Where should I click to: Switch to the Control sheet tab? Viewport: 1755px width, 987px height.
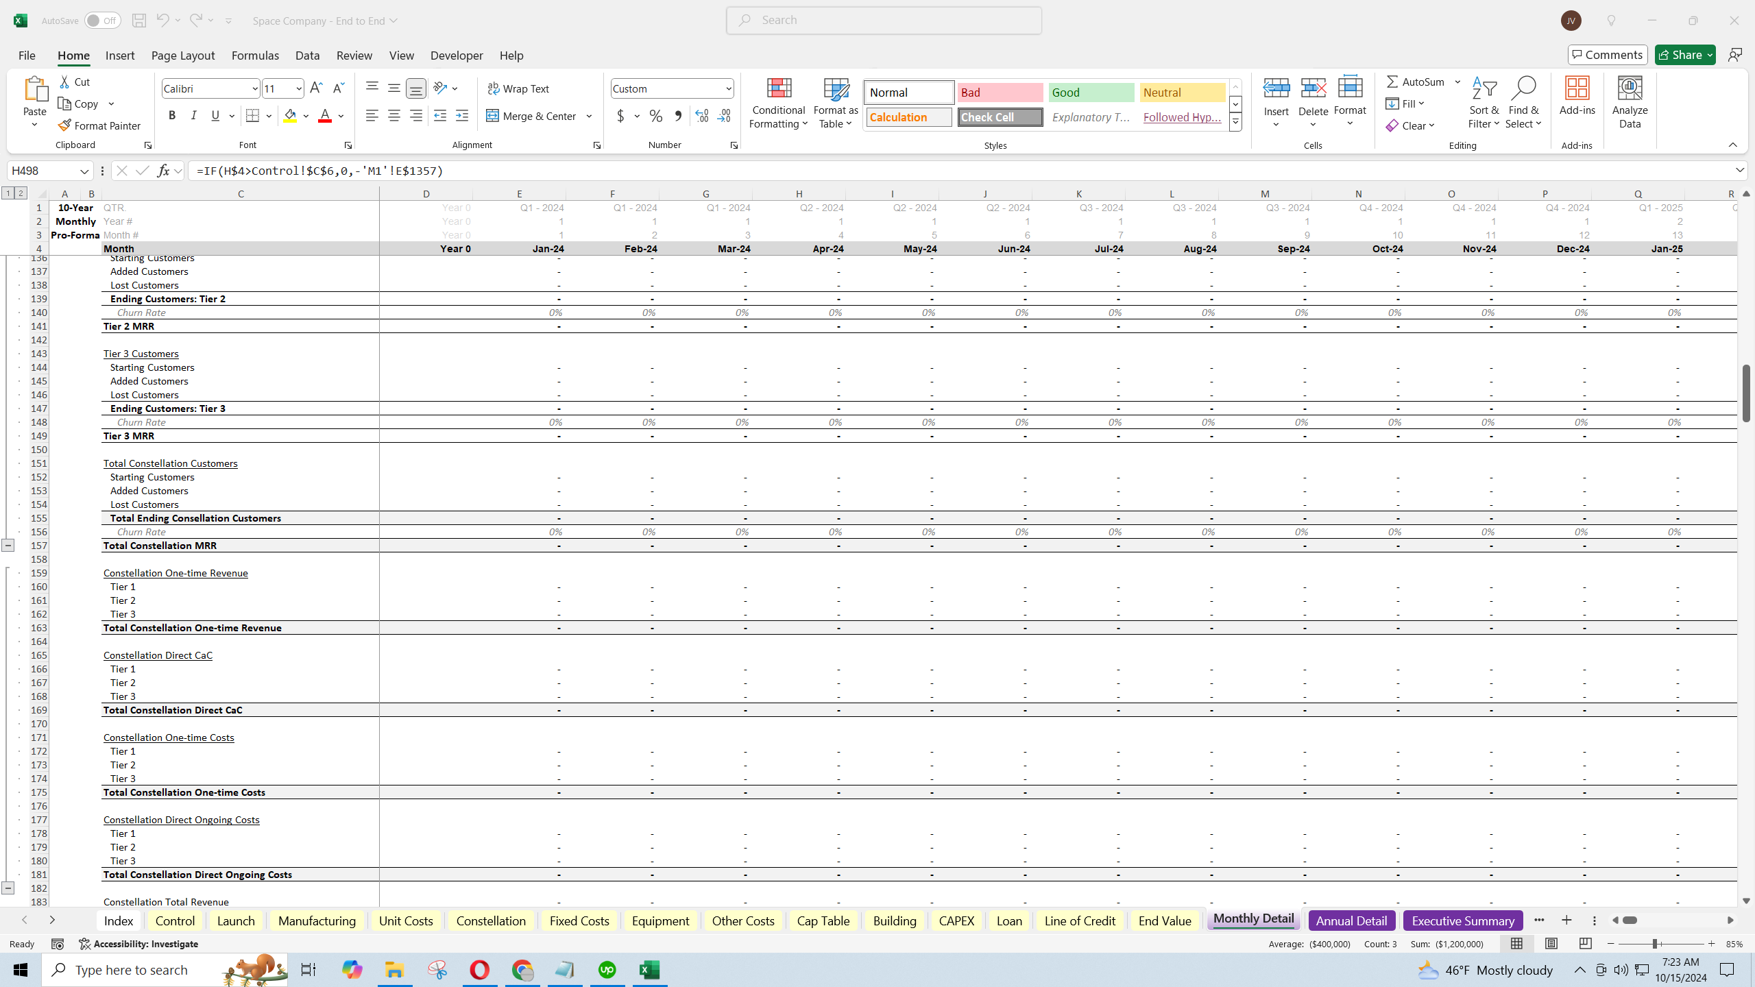coord(175,921)
